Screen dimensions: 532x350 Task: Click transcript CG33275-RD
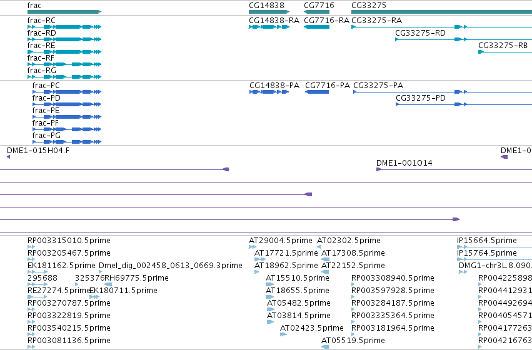[x=463, y=39]
